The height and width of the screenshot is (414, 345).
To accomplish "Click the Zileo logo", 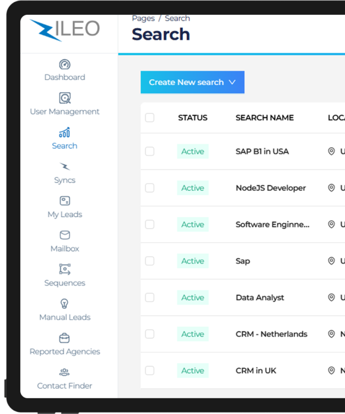I will [x=65, y=30].
